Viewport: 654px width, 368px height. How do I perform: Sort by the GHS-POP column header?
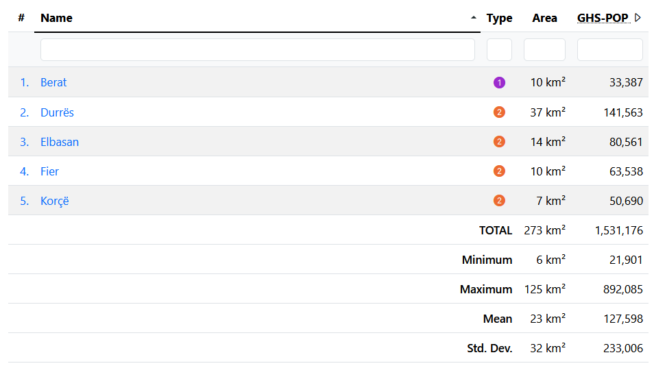[603, 18]
